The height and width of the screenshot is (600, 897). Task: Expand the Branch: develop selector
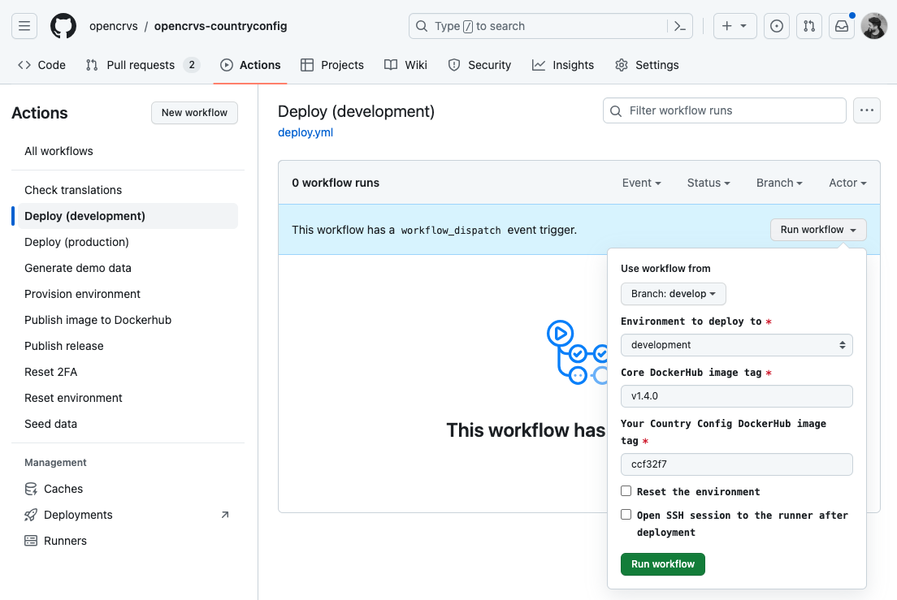[673, 294]
